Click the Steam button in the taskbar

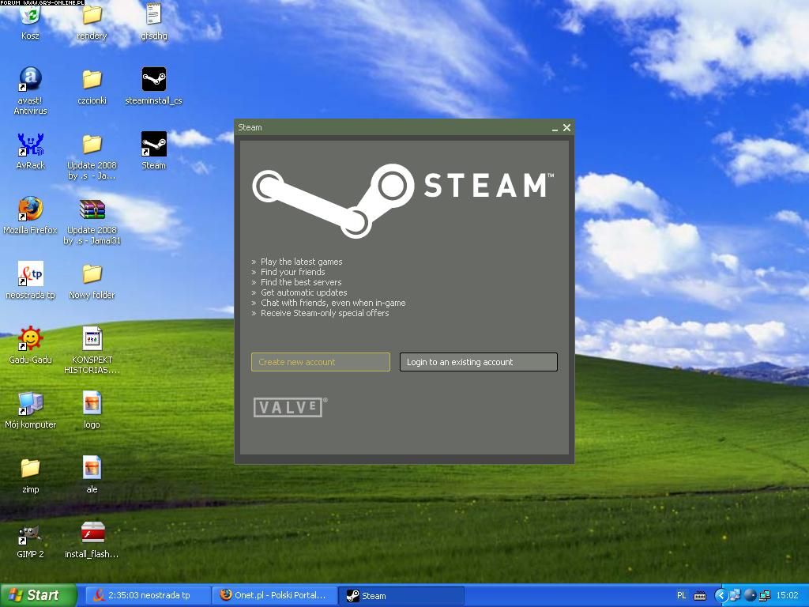tap(402, 596)
